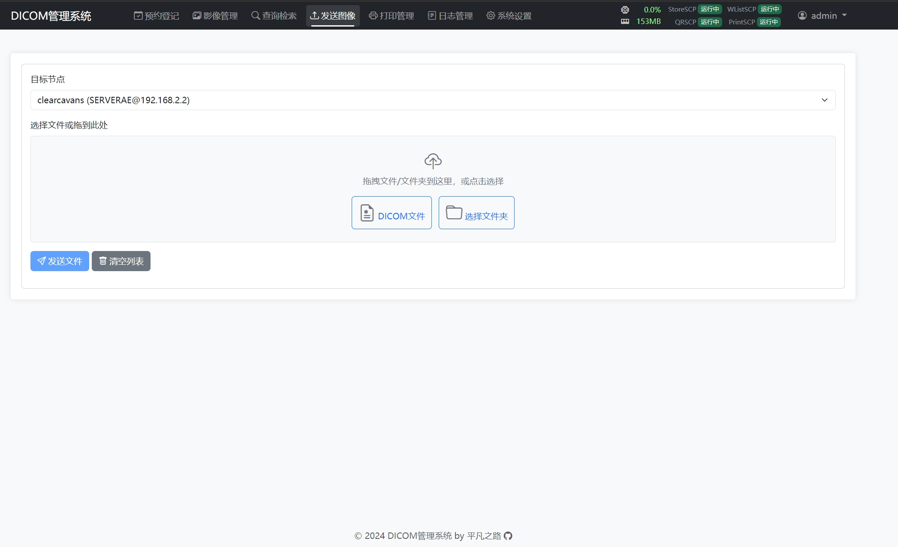Click the DICOM管理系统 brand title
Screen dimensions: 898x547
(51, 16)
